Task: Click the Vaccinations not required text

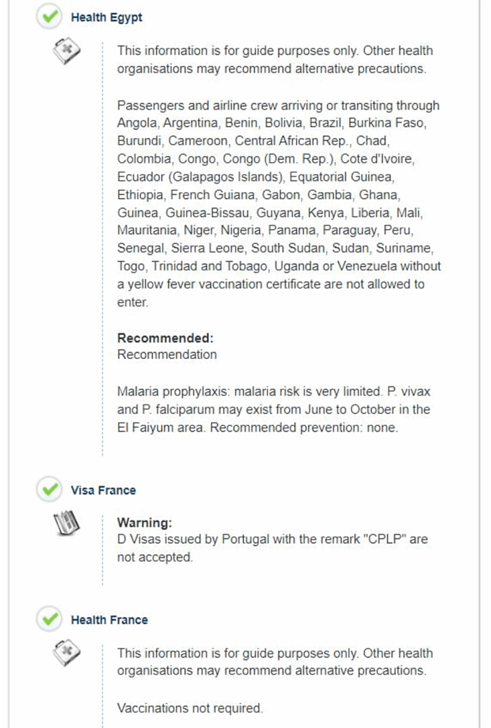Action: (190, 708)
